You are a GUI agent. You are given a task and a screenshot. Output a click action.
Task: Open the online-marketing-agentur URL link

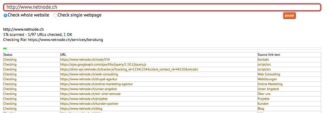click(96, 84)
